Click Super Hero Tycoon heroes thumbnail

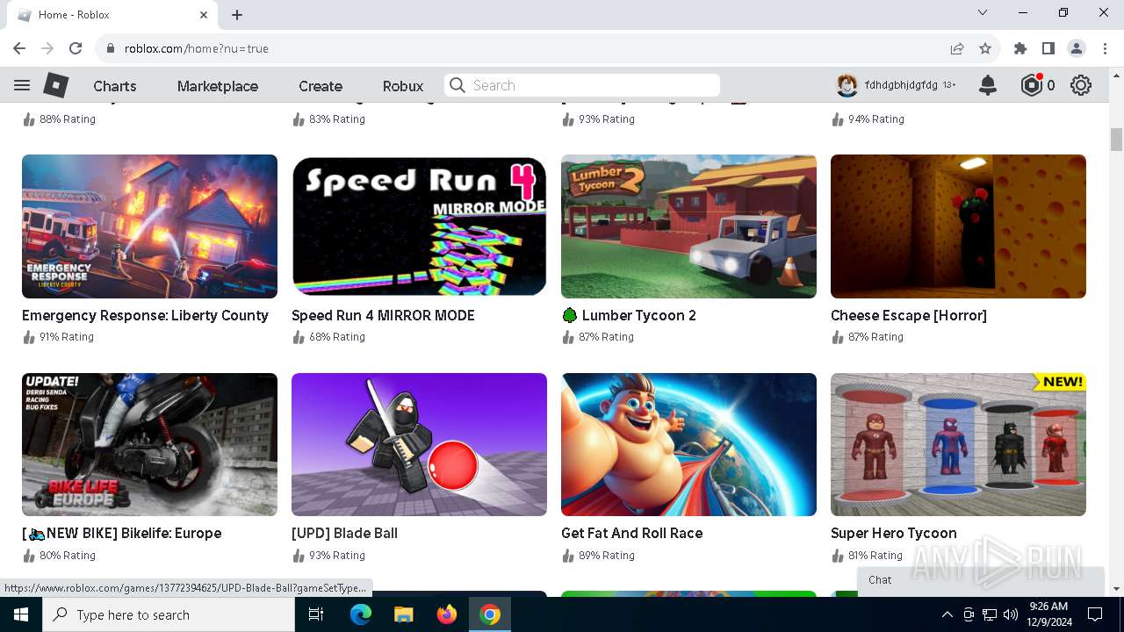coord(958,444)
